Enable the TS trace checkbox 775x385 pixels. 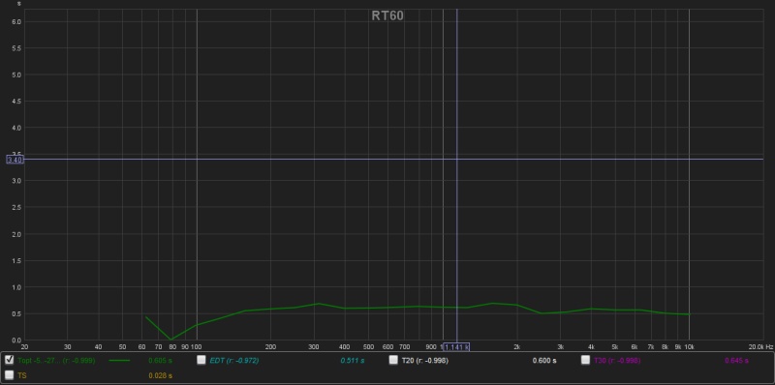tap(9, 375)
